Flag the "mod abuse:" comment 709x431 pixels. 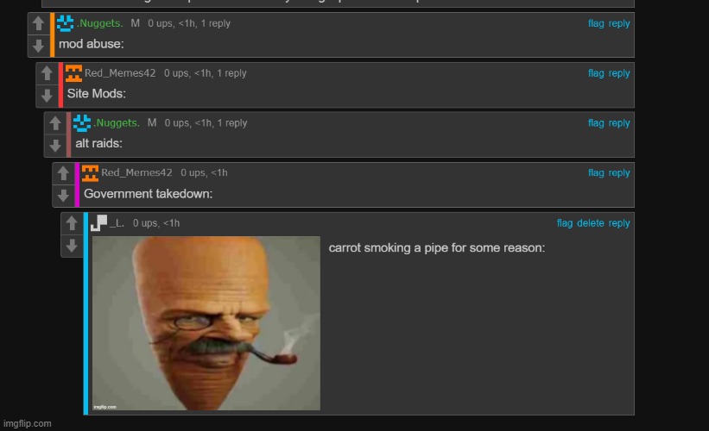(596, 23)
